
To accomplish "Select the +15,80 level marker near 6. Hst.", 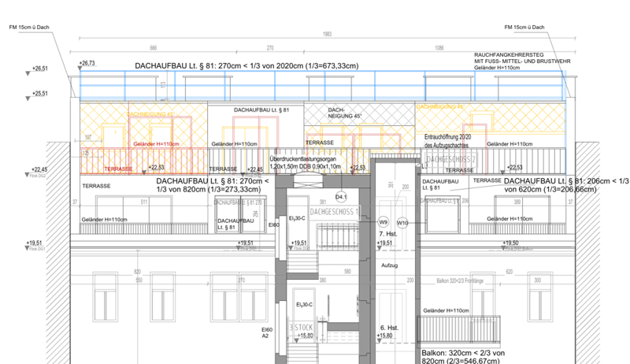I will click(384, 336).
